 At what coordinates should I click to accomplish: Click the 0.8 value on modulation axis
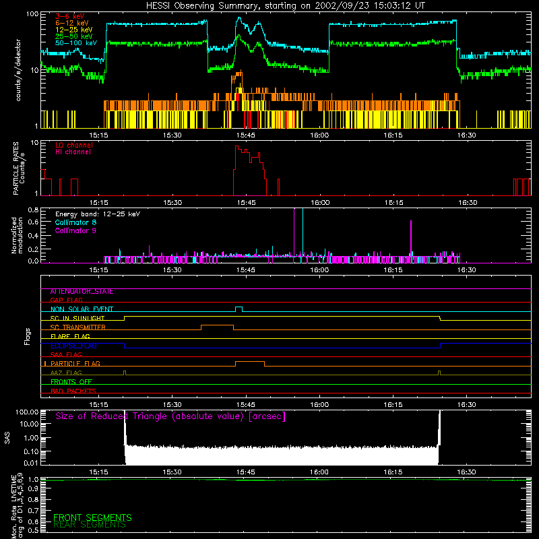(x=33, y=210)
